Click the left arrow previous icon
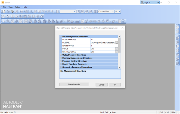 tap(91, 21)
